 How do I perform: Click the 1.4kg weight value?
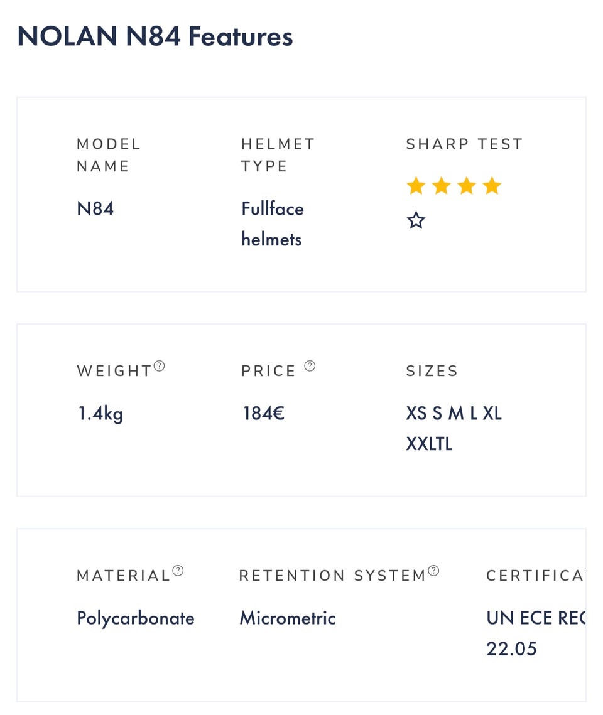(x=100, y=414)
